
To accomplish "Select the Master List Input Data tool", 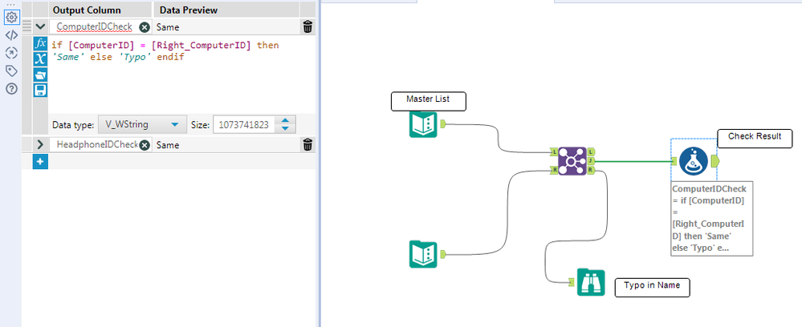I will 424,124.
